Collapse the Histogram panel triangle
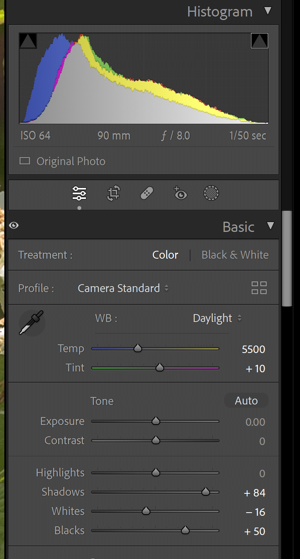The image size is (300, 559). click(x=268, y=11)
